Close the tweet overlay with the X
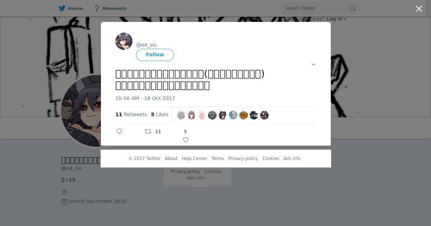 (419, 9)
